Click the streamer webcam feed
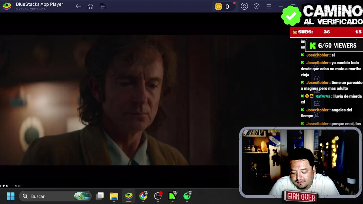 click(x=301, y=162)
